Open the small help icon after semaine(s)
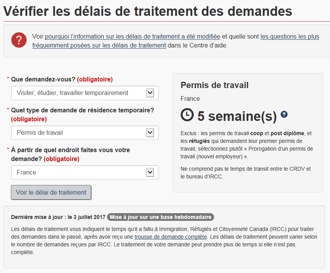This screenshot has height=273, width=330. click(x=284, y=114)
